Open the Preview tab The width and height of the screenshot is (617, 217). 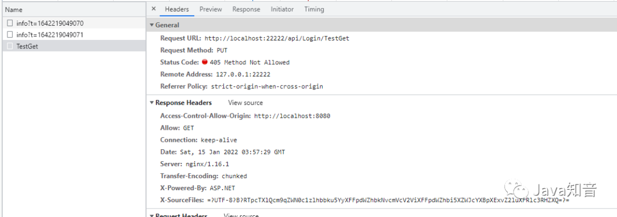click(x=210, y=9)
